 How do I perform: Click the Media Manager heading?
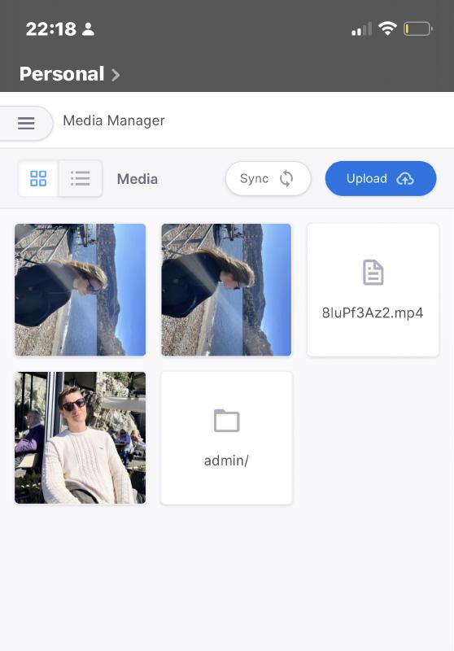click(x=114, y=120)
